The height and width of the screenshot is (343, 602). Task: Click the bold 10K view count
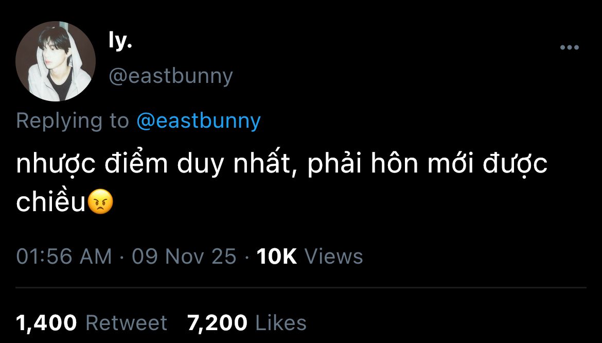(x=276, y=256)
